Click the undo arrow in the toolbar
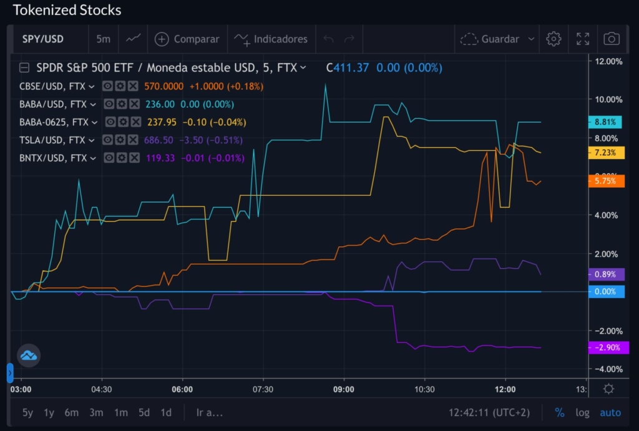Image resolution: width=639 pixels, height=431 pixels. [x=328, y=39]
